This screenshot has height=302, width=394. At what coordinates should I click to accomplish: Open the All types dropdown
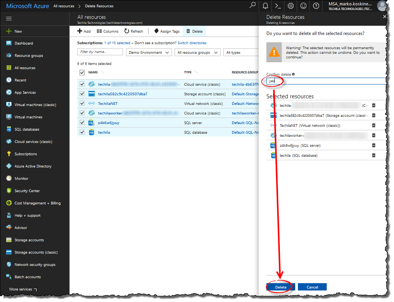click(x=241, y=53)
